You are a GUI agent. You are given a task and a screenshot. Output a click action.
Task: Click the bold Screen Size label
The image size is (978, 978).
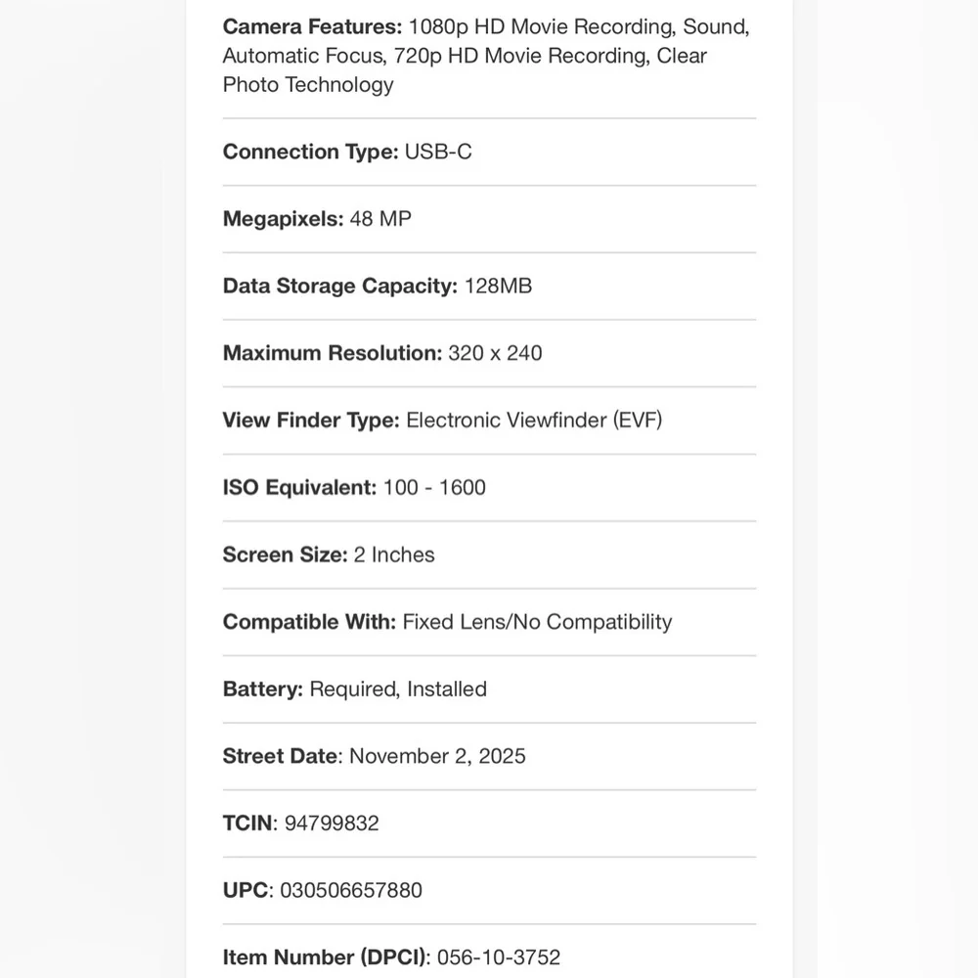285,555
